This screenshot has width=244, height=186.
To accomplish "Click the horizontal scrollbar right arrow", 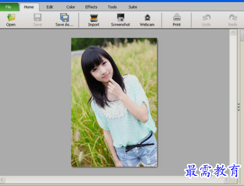I will tap(226, 180).
